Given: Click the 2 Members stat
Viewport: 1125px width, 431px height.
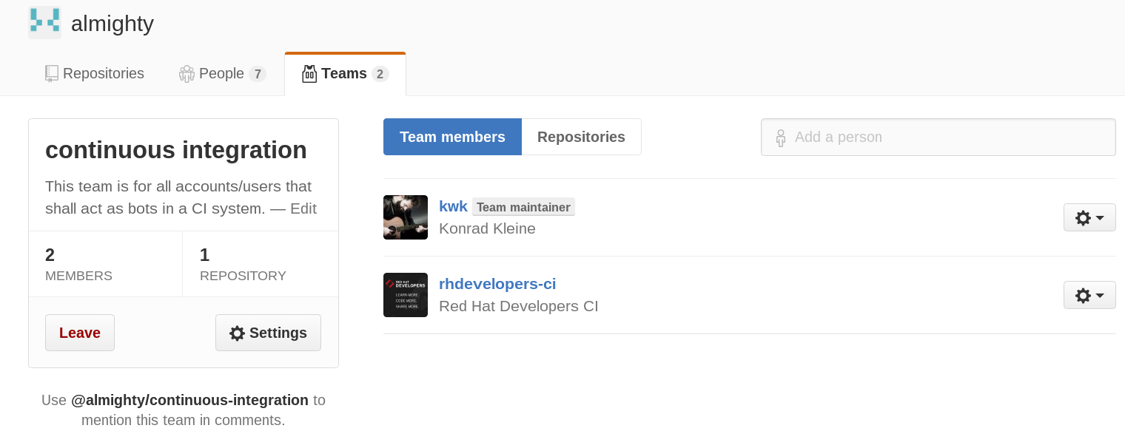Looking at the screenshot, I should (106, 264).
